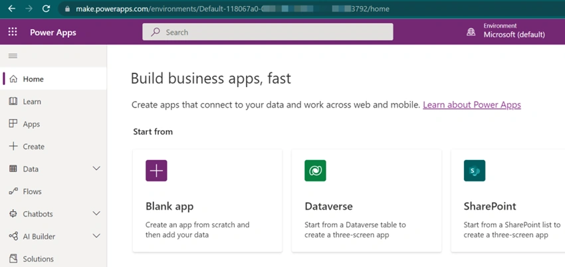Click the Apps grid icon
Viewport: 565px width, 267px height.
click(13, 124)
